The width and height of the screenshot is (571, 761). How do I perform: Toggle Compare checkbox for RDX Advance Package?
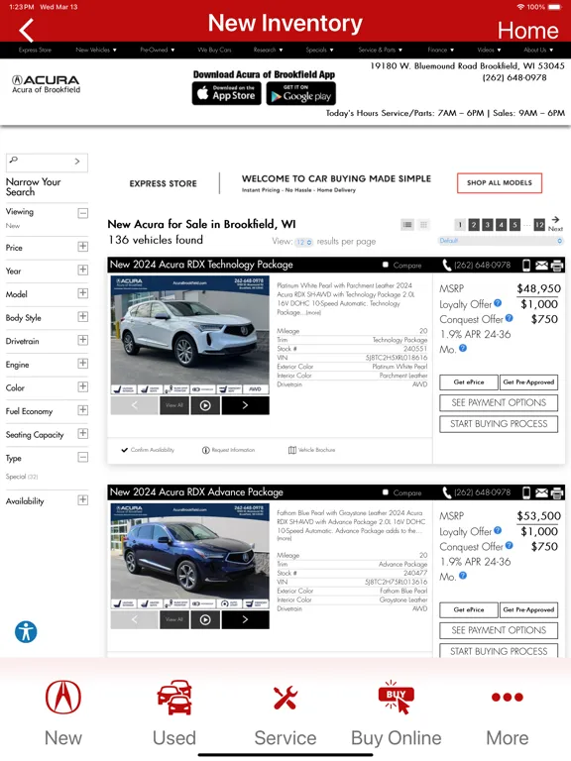[385, 492]
